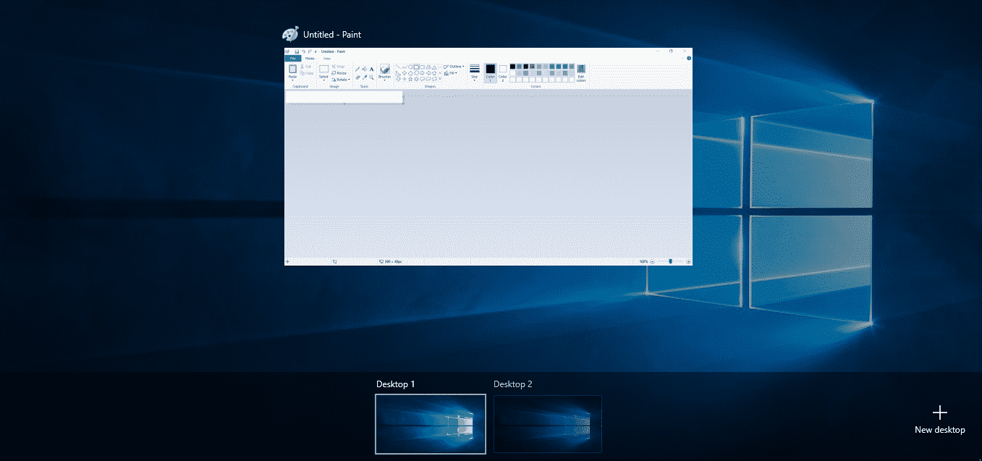This screenshot has width=982, height=461.
Task: Select the Color 2 background button
Action: point(503,72)
